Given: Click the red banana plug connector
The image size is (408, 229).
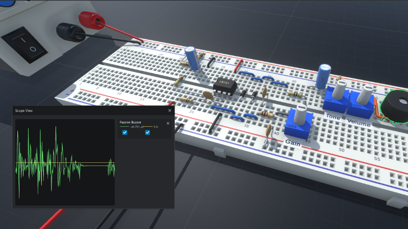Looking at the screenshot, I should click(93, 20).
